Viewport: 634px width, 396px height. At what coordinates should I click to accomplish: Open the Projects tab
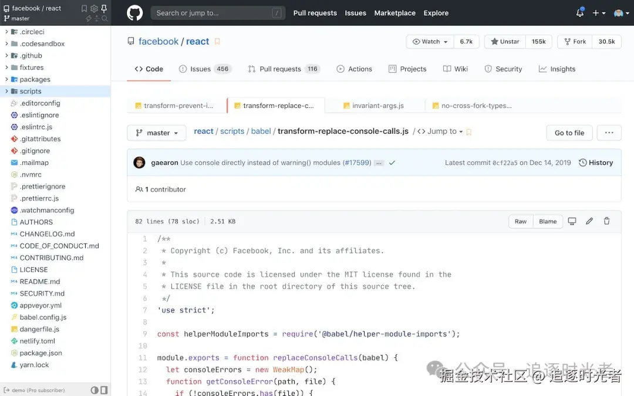pos(407,69)
